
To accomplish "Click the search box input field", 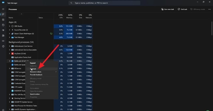I will click(x=104, y=3).
